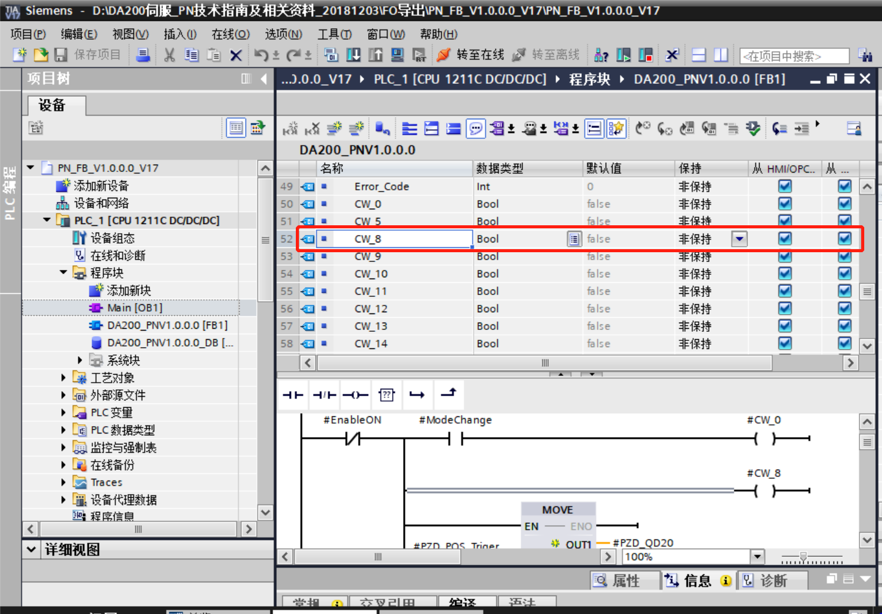
Task: Switch to the 诊断 tab
Action: point(773,580)
